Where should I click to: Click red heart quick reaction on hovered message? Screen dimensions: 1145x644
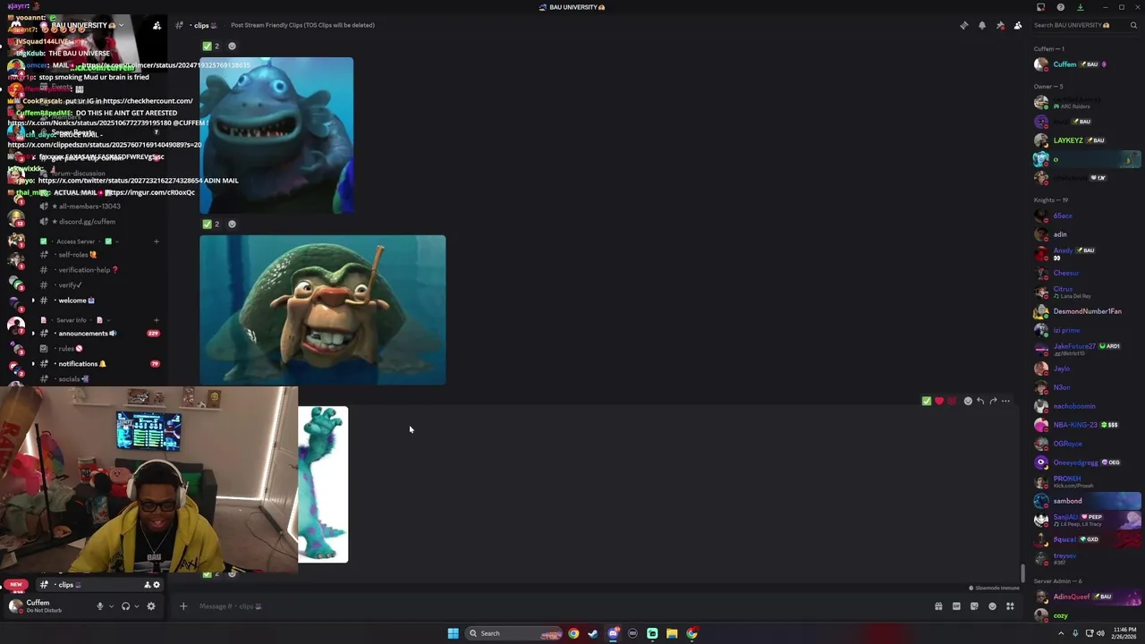939,401
